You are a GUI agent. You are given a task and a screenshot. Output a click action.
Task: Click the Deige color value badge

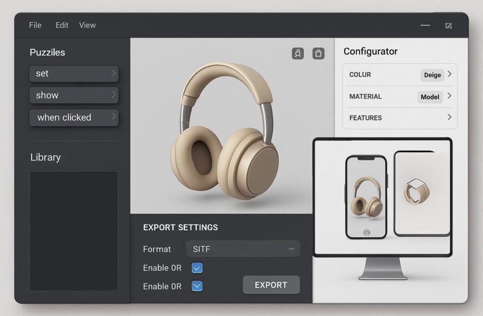[x=432, y=75]
